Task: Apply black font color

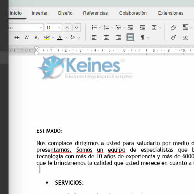Action: 60,38
